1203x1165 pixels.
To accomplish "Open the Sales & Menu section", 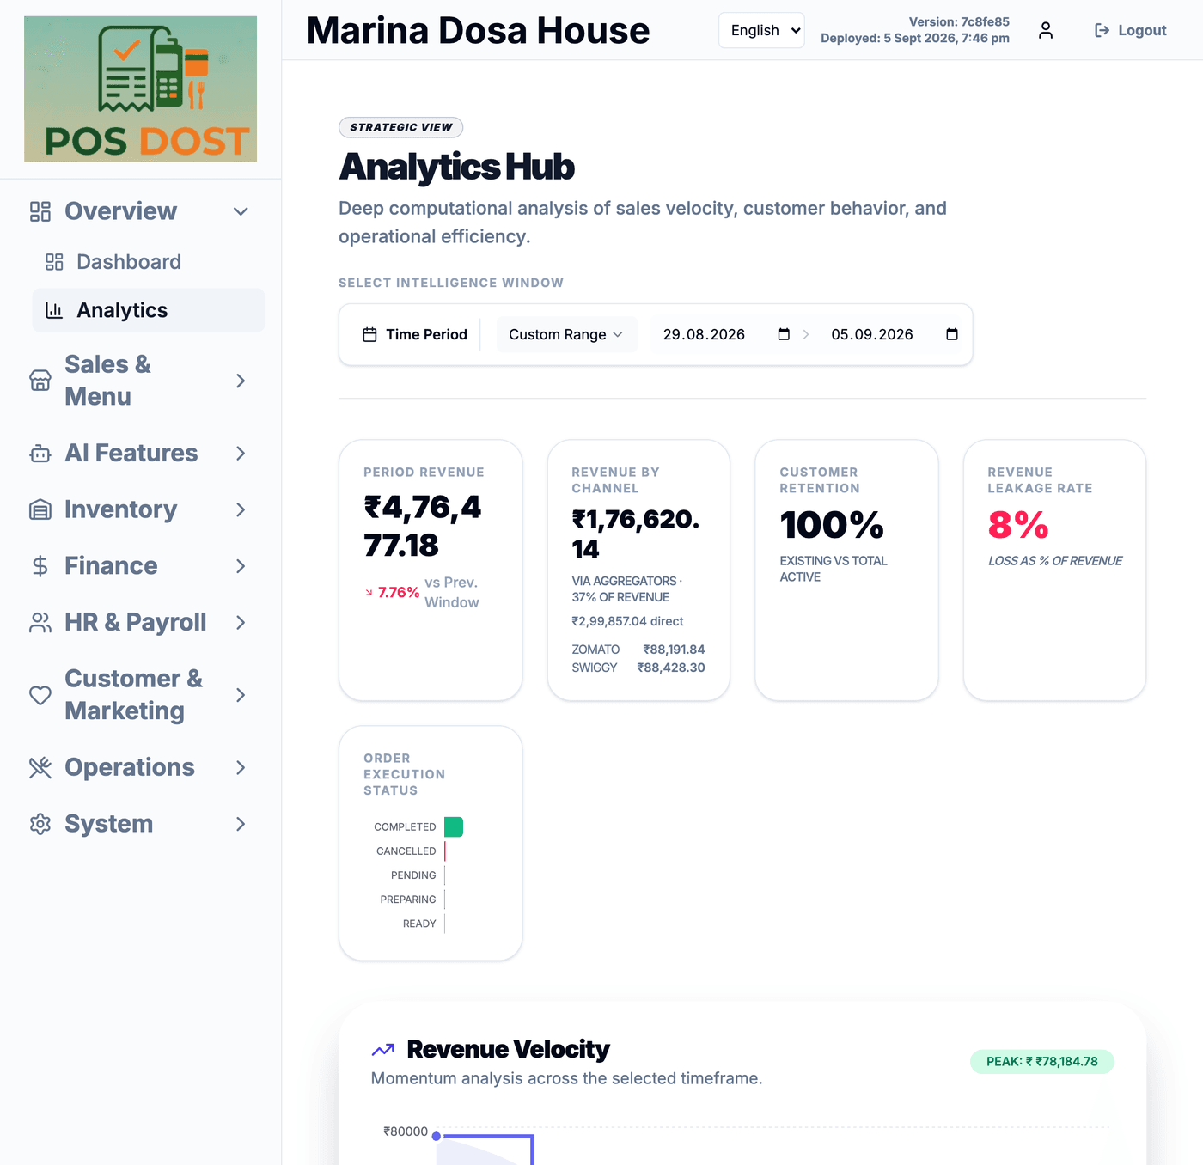I will click(140, 381).
